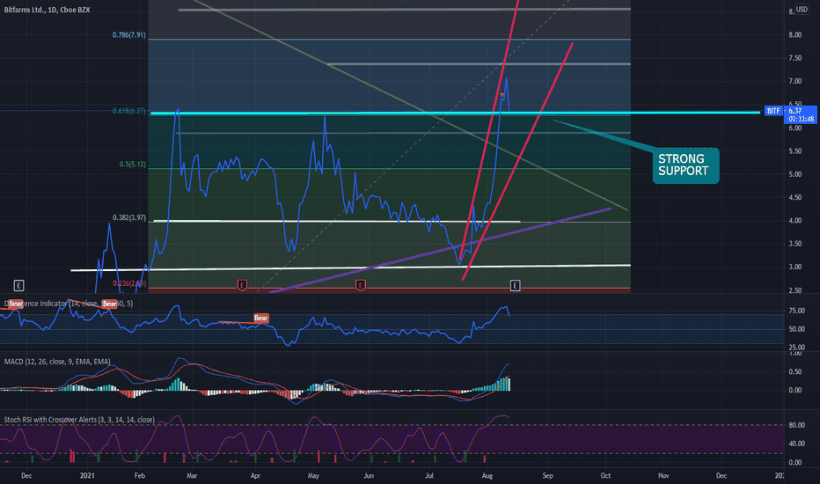Viewport: 820px width, 484px height.
Task: Click the 75.00 divergence scale label
Action: click(796, 311)
